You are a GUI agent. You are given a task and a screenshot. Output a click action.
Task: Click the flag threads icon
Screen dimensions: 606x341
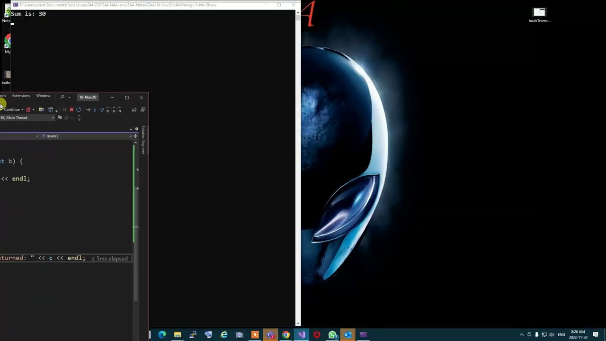click(60, 117)
